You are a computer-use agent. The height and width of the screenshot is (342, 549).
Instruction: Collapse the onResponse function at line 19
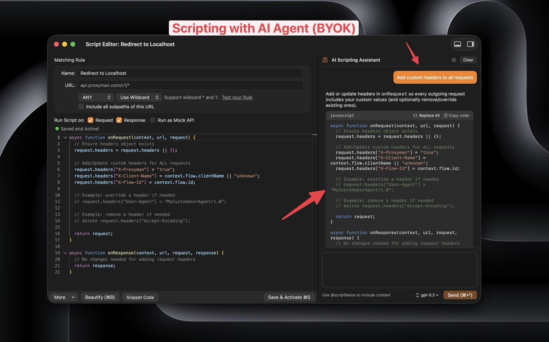point(65,253)
